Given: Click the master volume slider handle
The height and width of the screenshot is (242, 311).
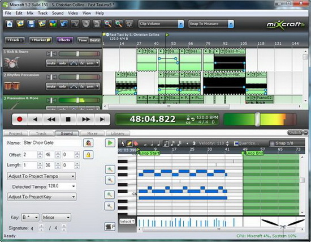Looking at the screenshot, I should 257,120.
